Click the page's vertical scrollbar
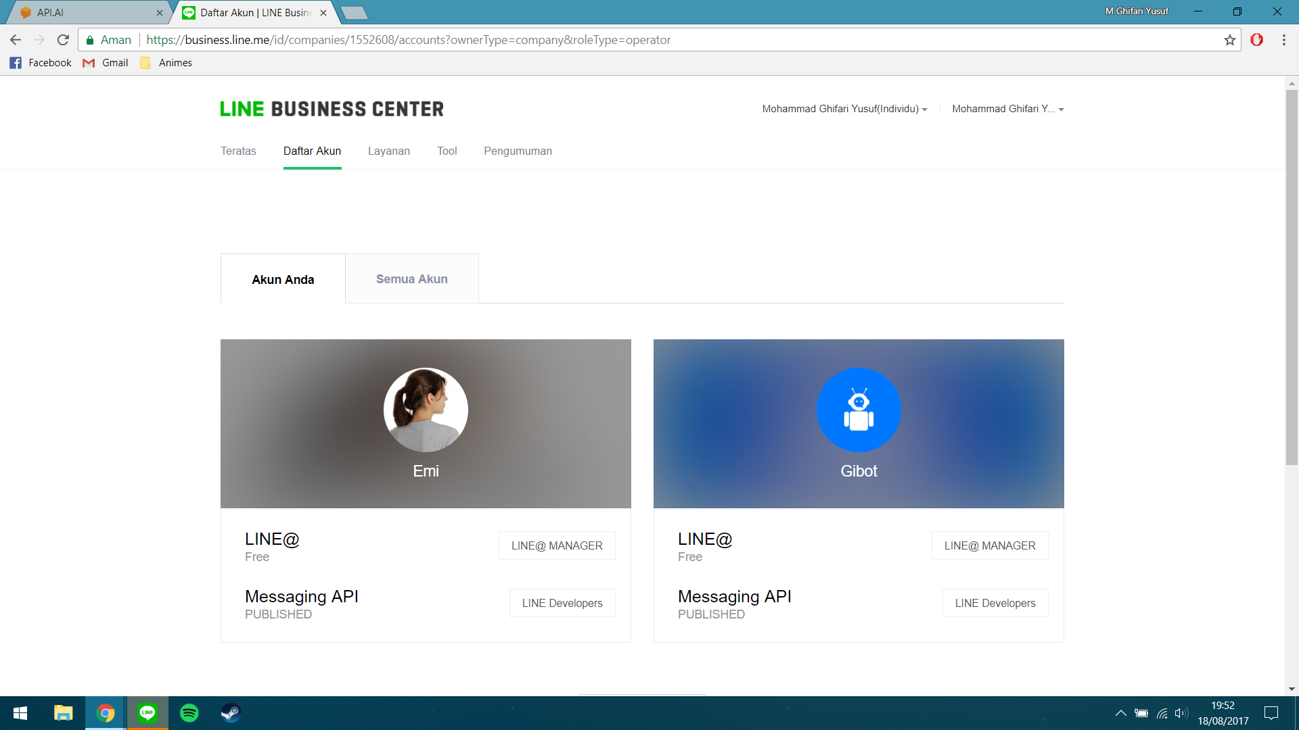Image resolution: width=1299 pixels, height=730 pixels. point(1292,277)
